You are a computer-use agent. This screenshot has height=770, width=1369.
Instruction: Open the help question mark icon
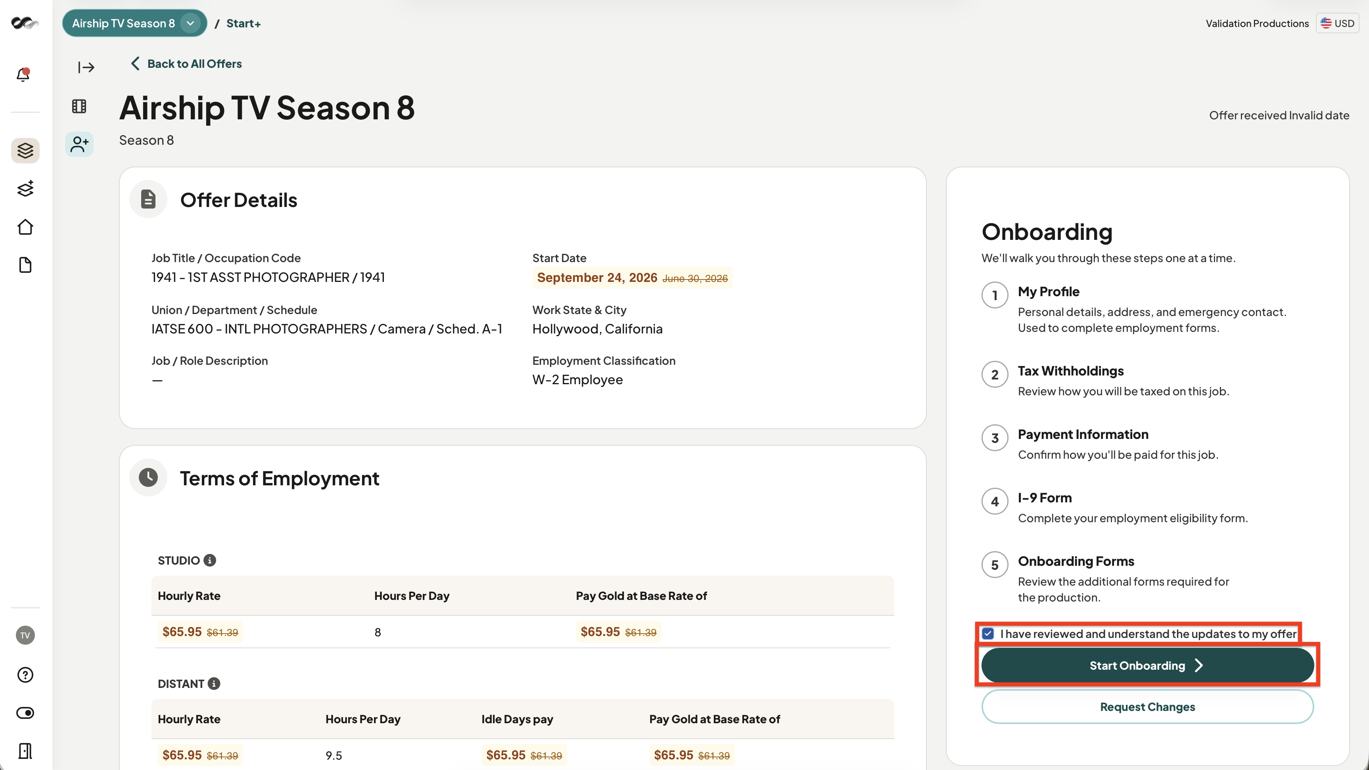[25, 675]
